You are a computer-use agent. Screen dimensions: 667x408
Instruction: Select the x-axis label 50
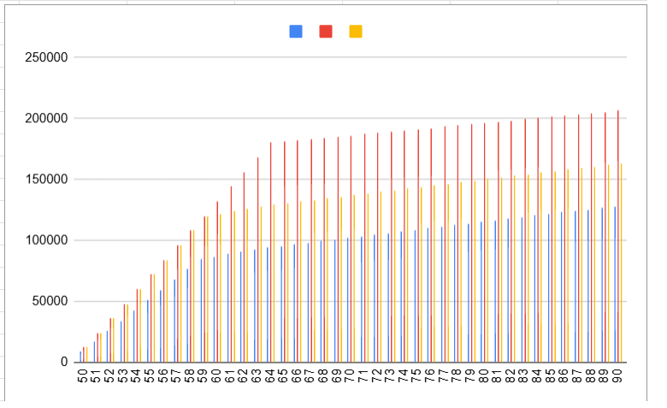[x=83, y=375]
